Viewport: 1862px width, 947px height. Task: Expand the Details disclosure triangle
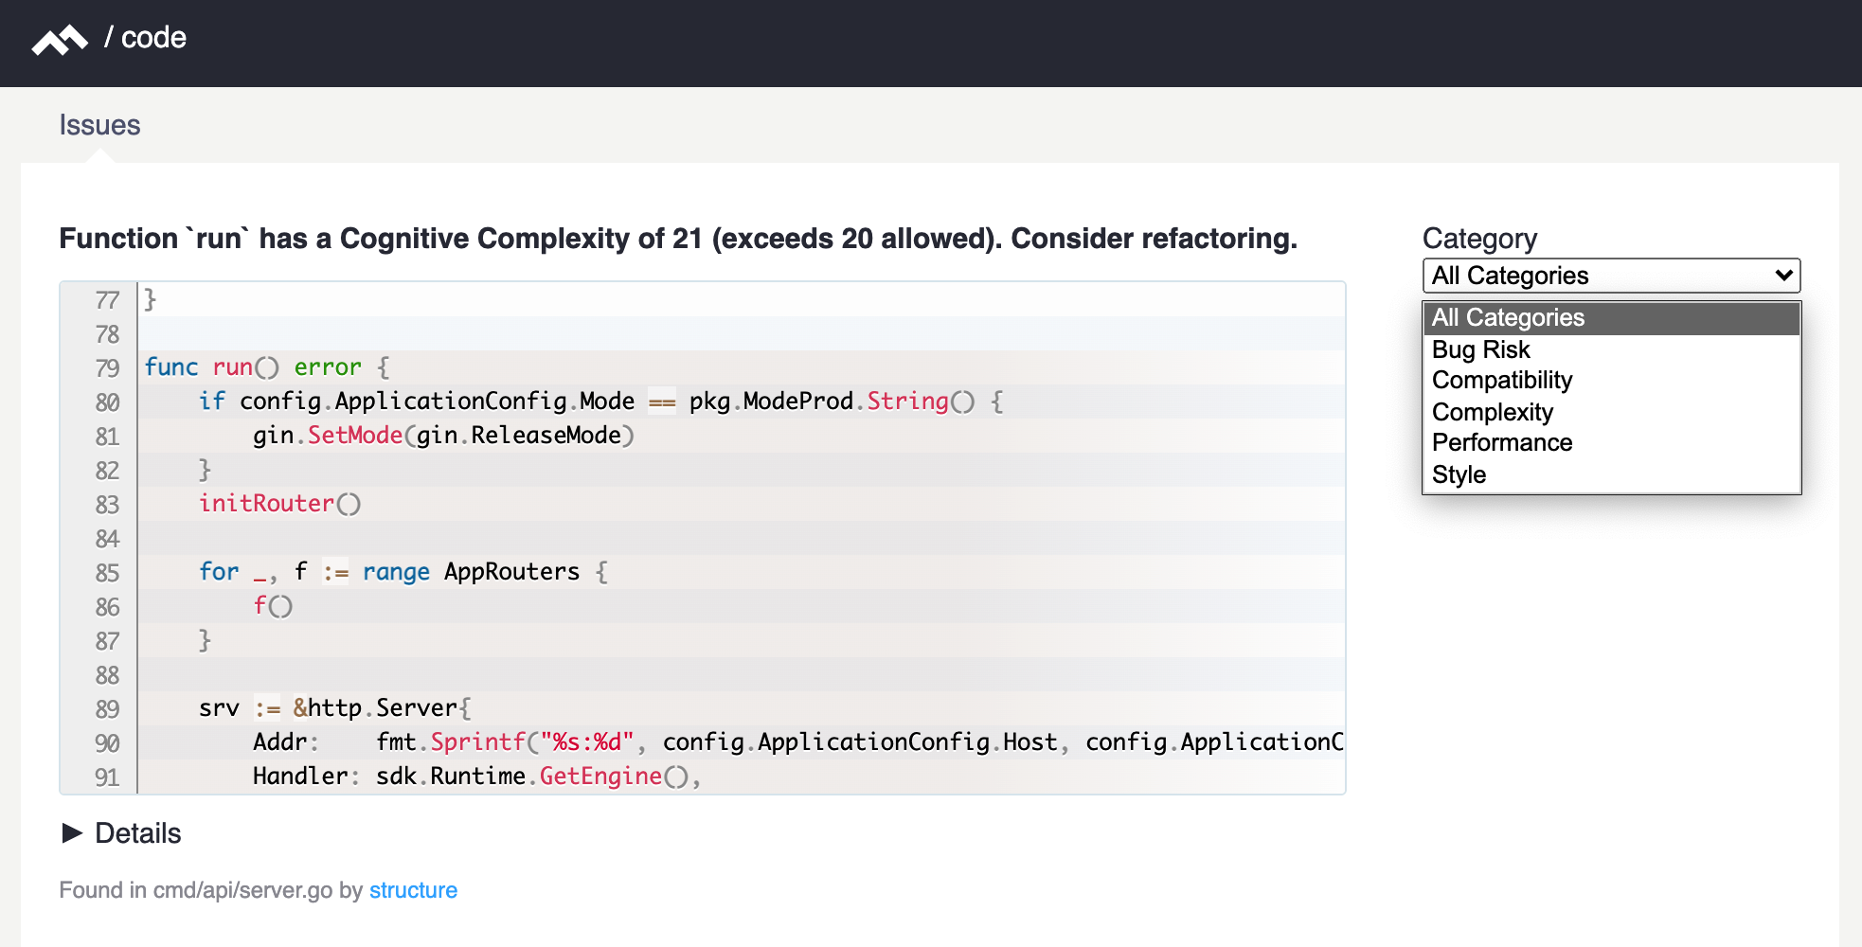point(73,833)
